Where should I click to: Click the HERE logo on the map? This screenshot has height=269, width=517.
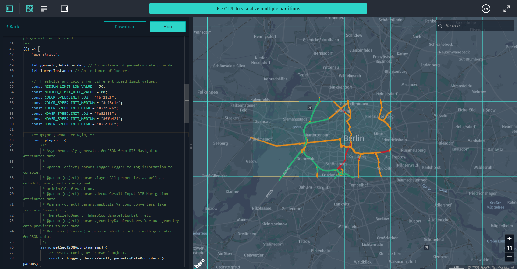pyautogui.click(x=200, y=263)
